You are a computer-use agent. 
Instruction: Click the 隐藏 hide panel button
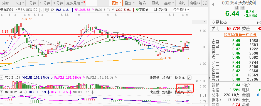click(x=195, y=3)
